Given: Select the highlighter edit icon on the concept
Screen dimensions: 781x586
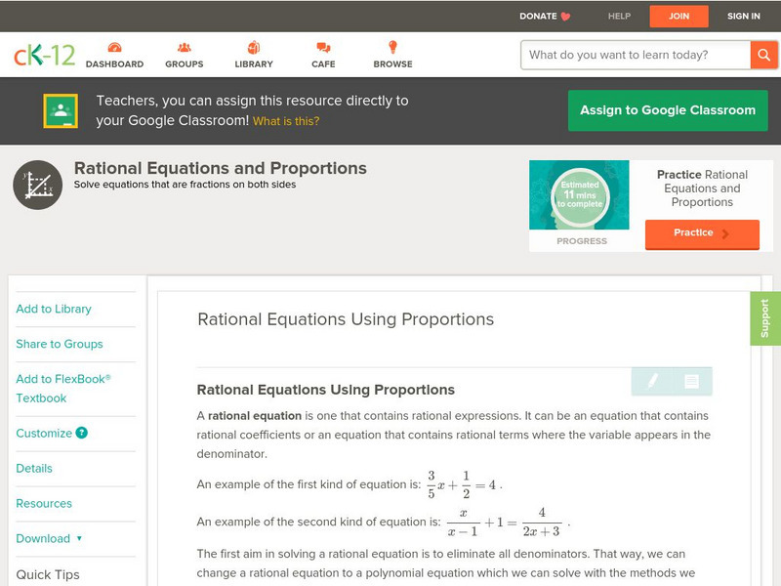Looking at the screenshot, I should click(x=653, y=381).
